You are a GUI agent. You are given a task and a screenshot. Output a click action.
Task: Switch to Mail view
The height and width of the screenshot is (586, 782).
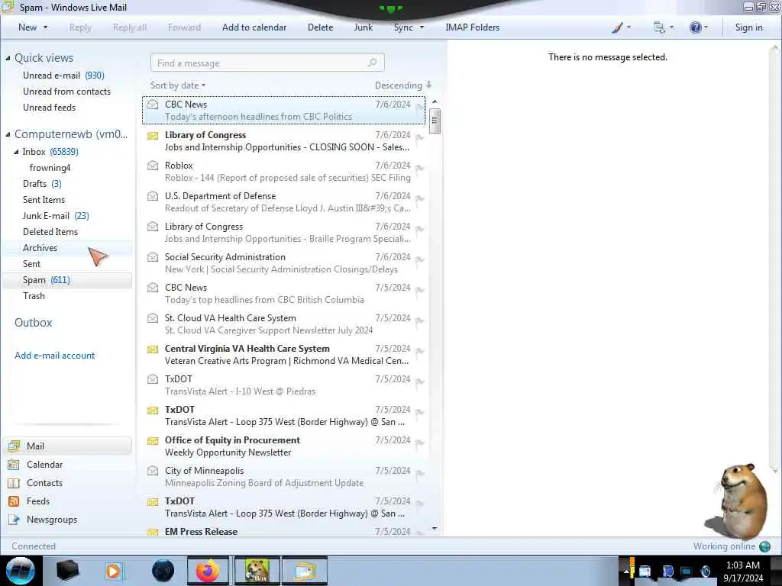pos(68,446)
